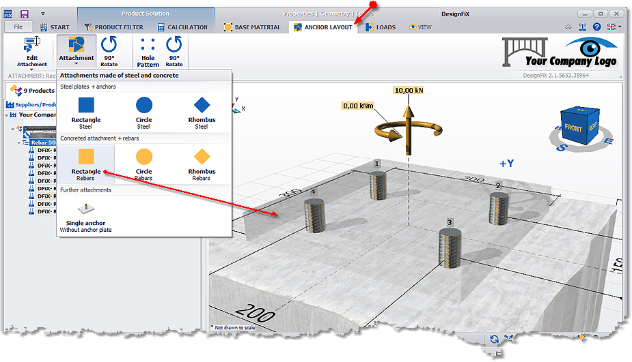Click the 200 edge distance dimension
The width and height of the screenshot is (632, 362).
coord(255,313)
